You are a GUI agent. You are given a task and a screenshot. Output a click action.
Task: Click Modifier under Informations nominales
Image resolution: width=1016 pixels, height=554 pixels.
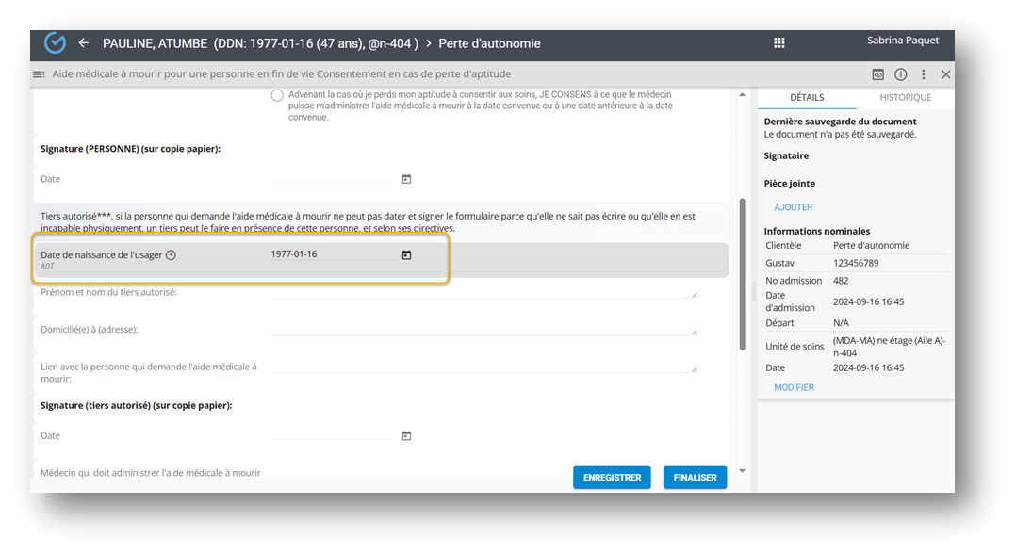coord(794,387)
